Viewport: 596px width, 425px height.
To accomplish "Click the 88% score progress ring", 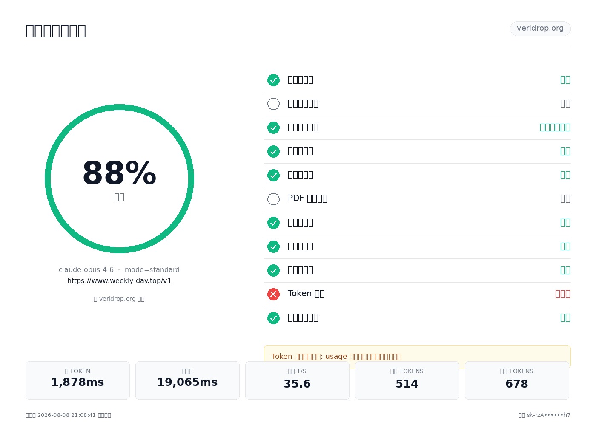I will tap(119, 178).
